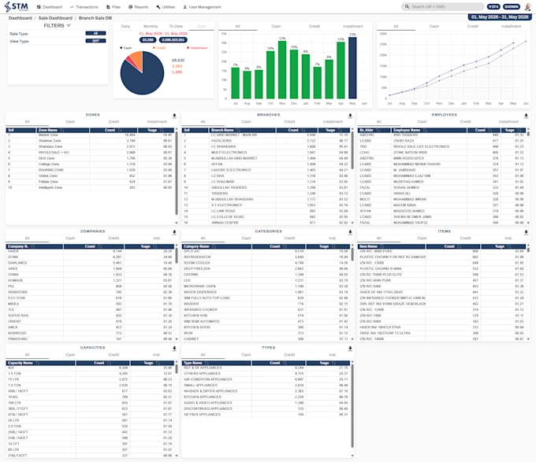The image size is (536, 462).
Task: Select Credit tab in Branches panel
Action: point(289,122)
